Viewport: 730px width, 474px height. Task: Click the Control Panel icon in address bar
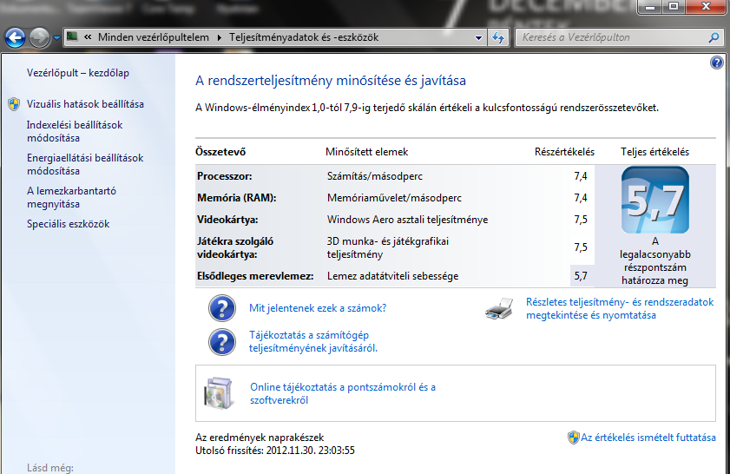[72, 36]
